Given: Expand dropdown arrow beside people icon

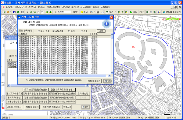Looking at the screenshot, I should [94, 12].
